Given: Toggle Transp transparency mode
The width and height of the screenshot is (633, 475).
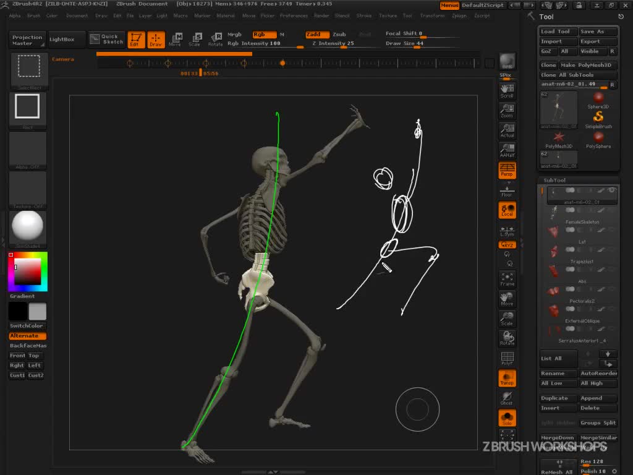Looking at the screenshot, I should pyautogui.click(x=507, y=379).
